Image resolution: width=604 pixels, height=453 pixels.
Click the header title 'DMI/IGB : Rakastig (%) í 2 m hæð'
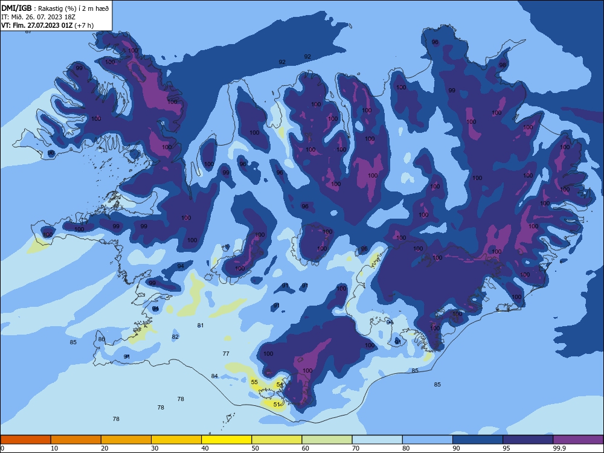55,8
